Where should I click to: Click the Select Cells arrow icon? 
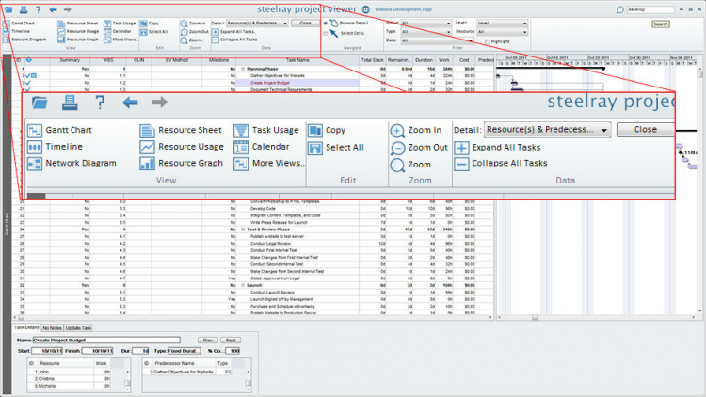[333, 33]
